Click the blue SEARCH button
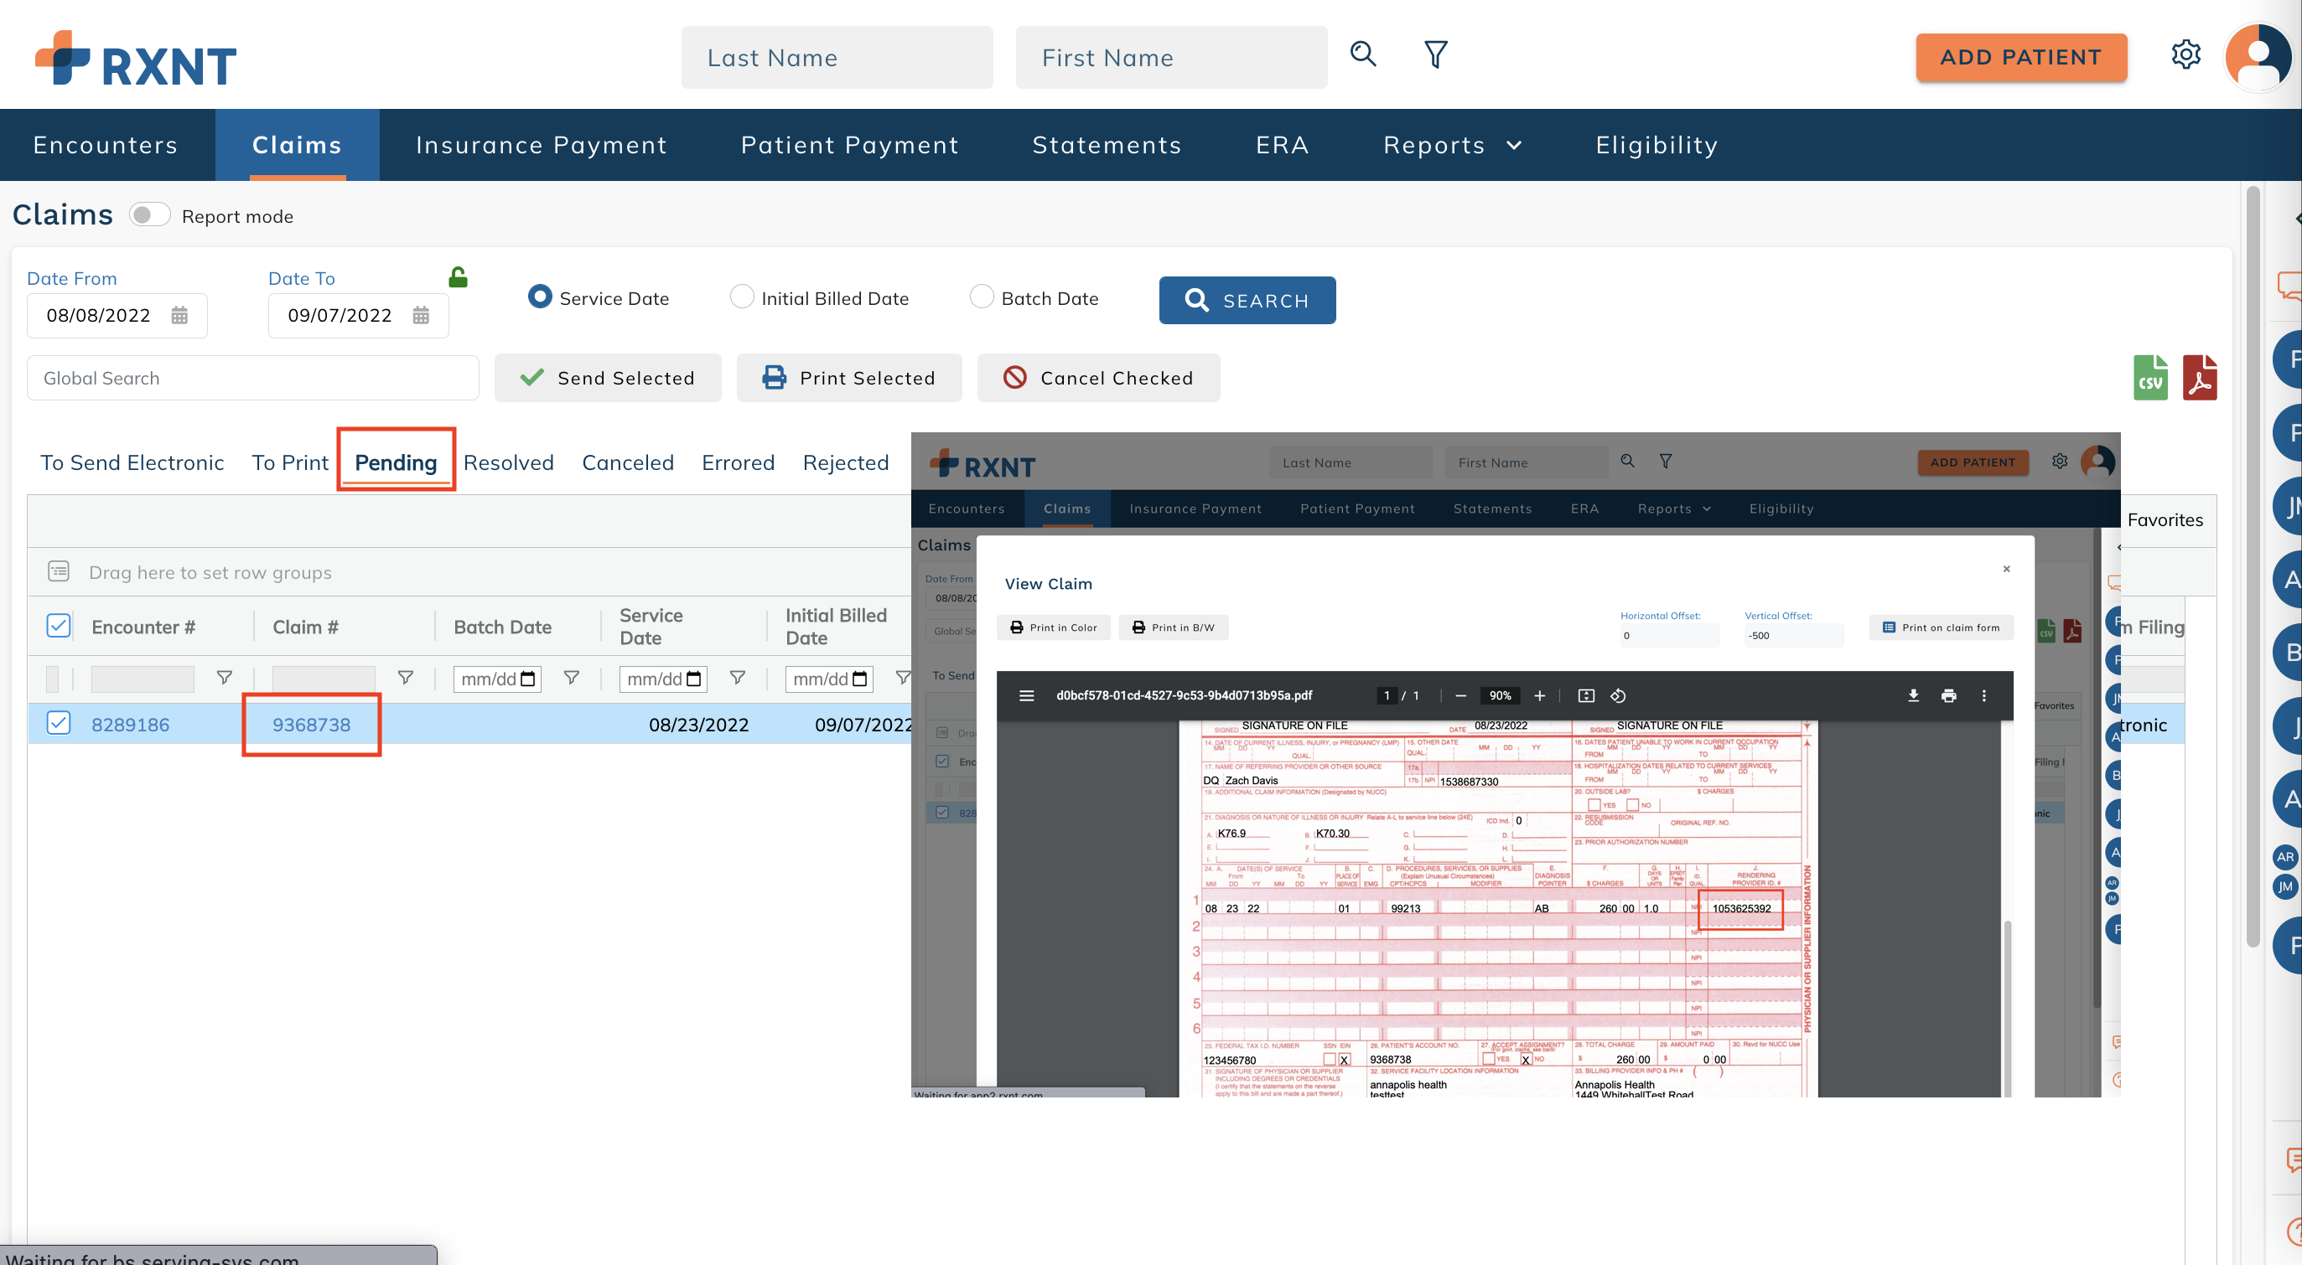Screen dimensions: 2302x1265 click(1247, 300)
